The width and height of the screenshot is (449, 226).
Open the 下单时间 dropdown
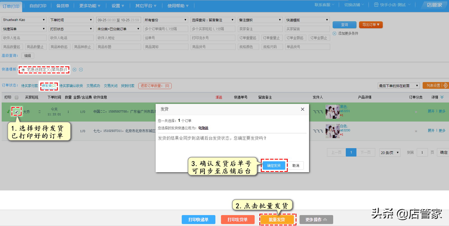(71, 20)
